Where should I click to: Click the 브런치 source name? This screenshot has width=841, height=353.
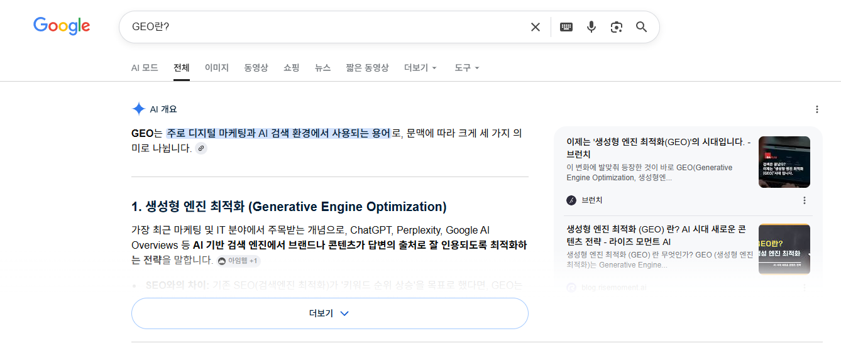[x=592, y=200]
